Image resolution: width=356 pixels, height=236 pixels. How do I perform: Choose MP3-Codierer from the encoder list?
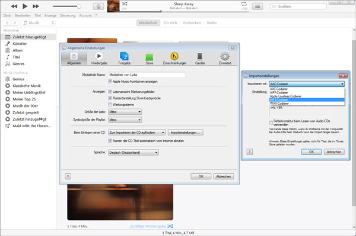(307, 100)
